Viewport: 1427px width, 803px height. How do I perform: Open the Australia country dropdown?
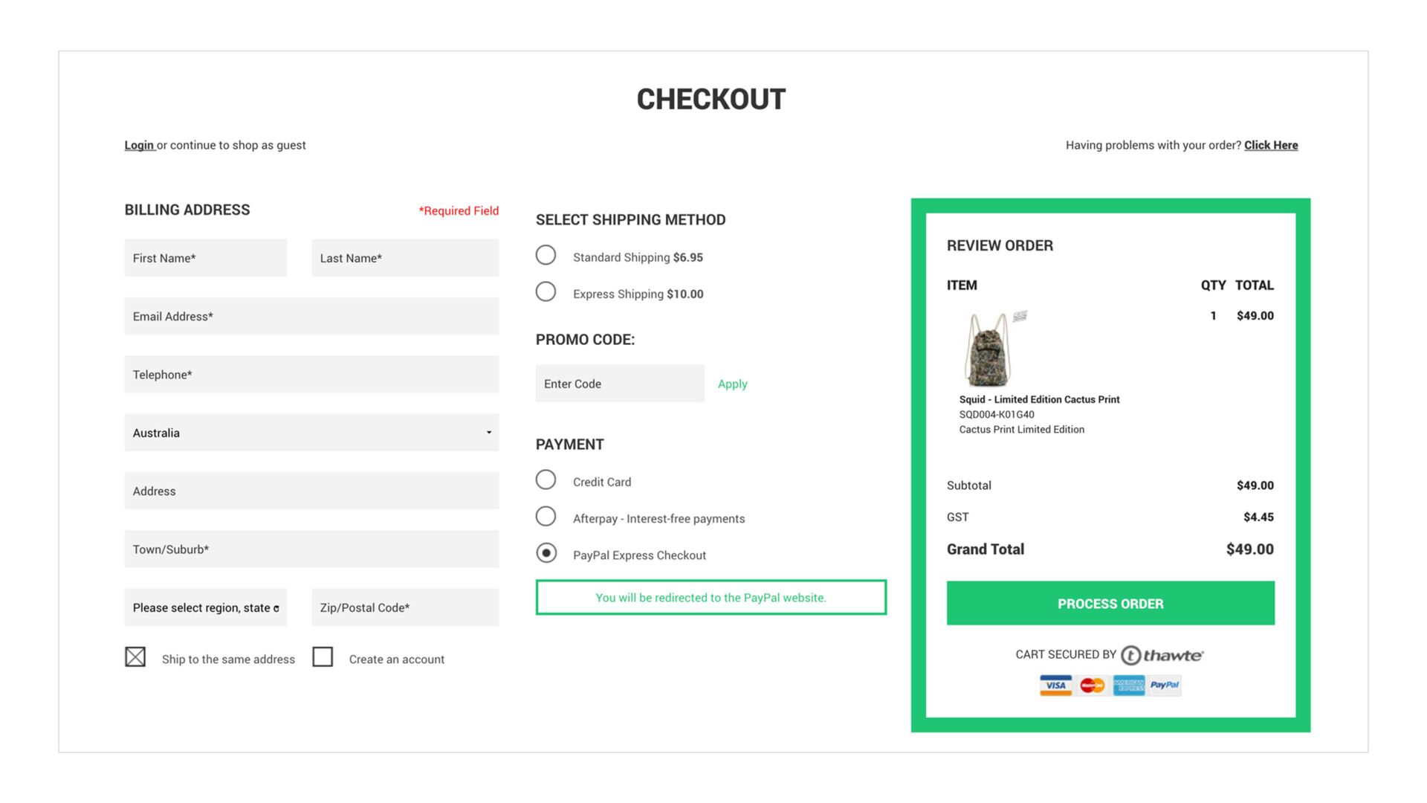click(x=311, y=433)
